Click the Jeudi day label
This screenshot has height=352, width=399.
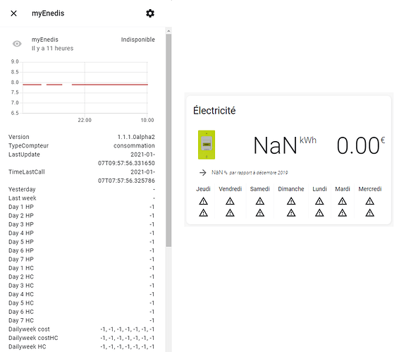[x=203, y=189]
